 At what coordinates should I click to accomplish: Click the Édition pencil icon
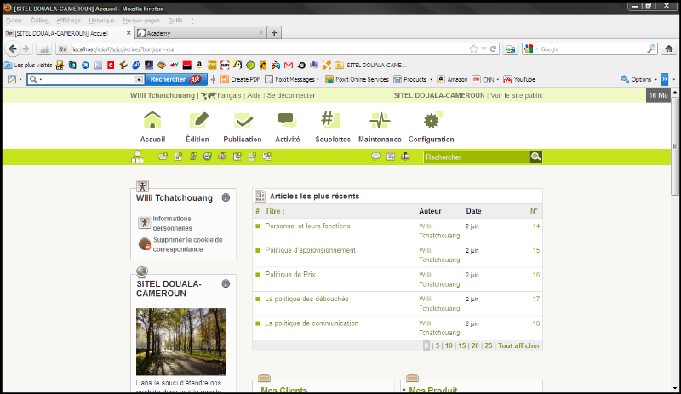tap(197, 122)
